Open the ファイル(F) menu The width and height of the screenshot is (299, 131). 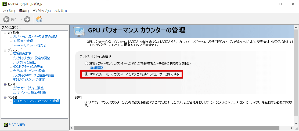tap(8, 11)
